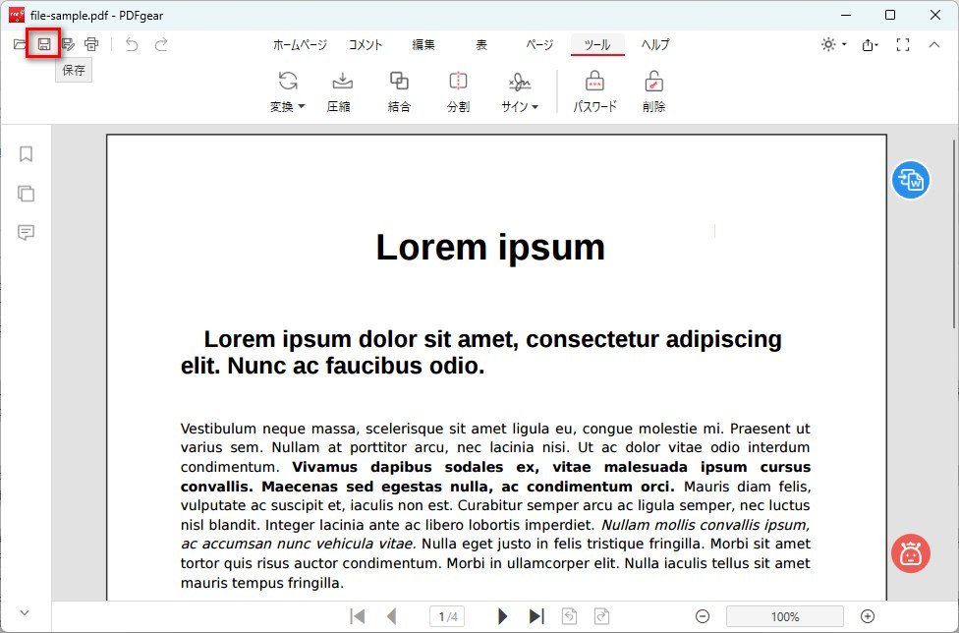
Task: Collapse the ribbon with the chevron
Action: [x=934, y=44]
